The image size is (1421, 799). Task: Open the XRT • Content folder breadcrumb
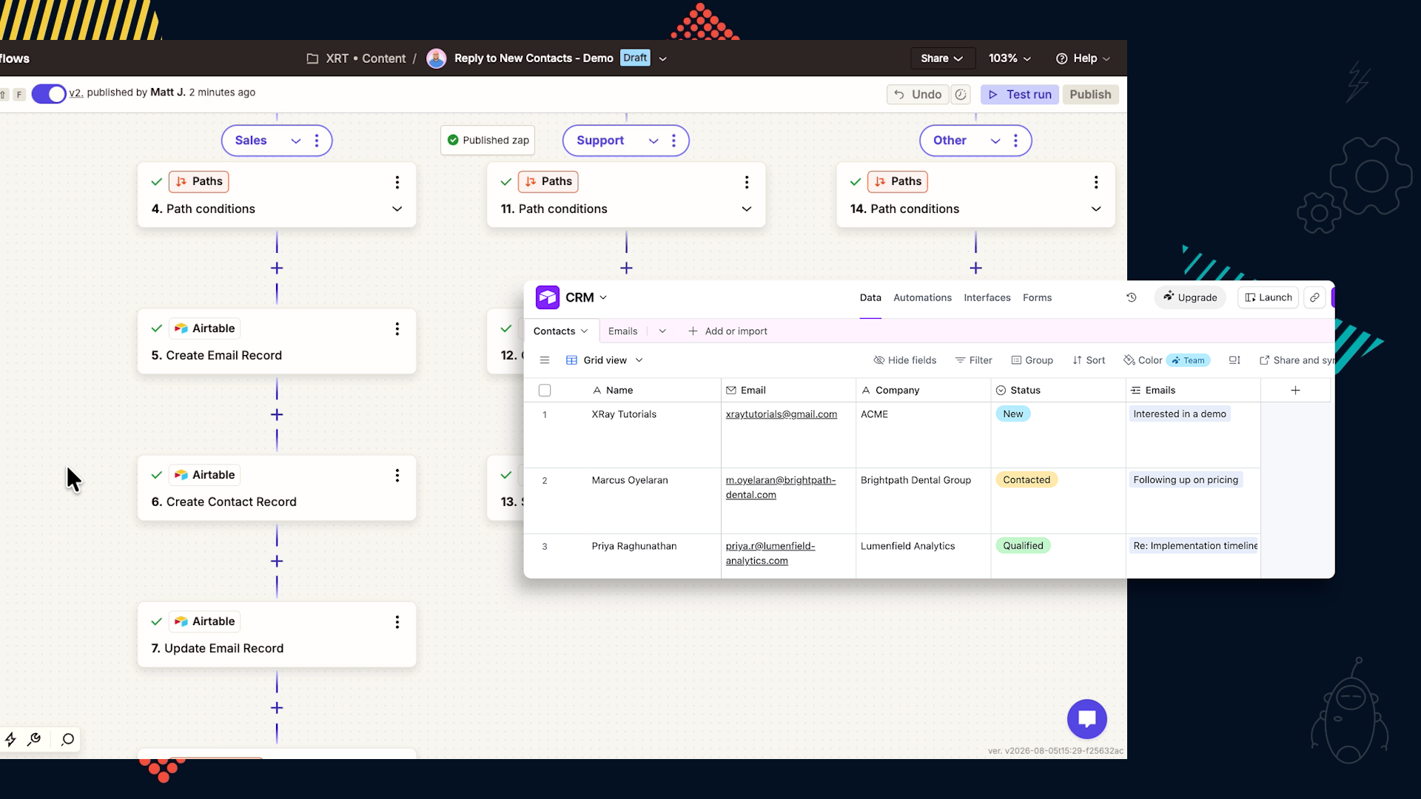(x=357, y=58)
